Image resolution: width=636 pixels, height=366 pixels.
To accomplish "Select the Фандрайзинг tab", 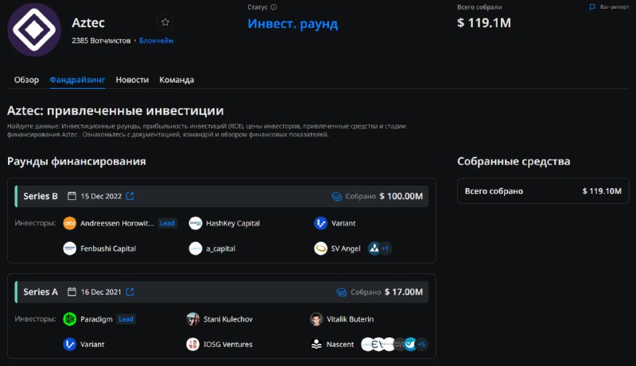I will pyautogui.click(x=77, y=79).
